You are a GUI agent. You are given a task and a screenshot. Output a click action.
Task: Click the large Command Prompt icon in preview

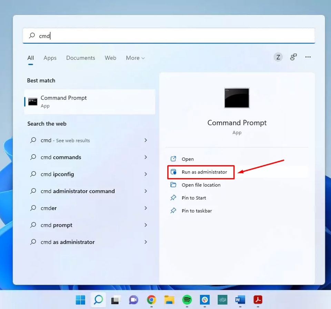(237, 98)
